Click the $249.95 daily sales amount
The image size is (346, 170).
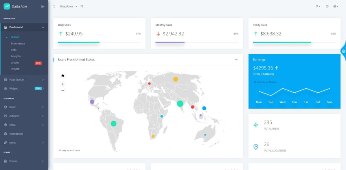click(74, 34)
